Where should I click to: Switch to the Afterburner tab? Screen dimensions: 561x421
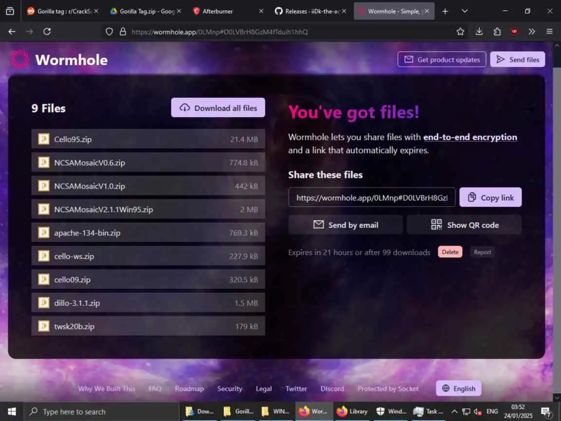(x=228, y=11)
